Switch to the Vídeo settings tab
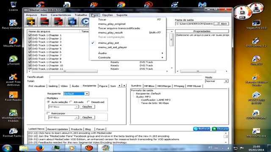The width and height of the screenshot is (271, 152). 64,86
